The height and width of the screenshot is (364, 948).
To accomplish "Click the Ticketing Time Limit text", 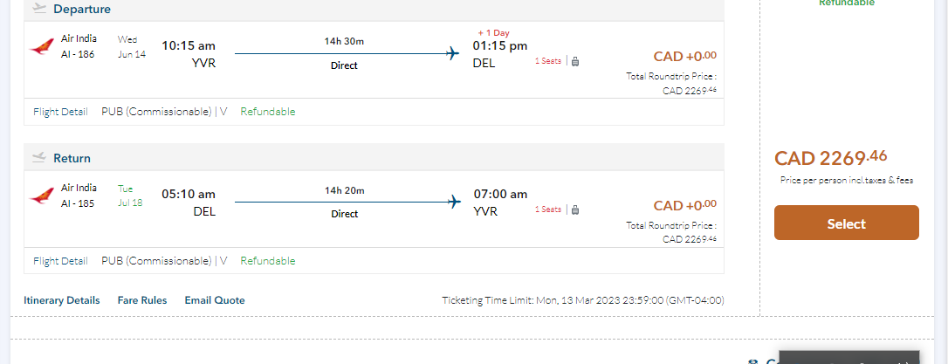I will click(583, 300).
